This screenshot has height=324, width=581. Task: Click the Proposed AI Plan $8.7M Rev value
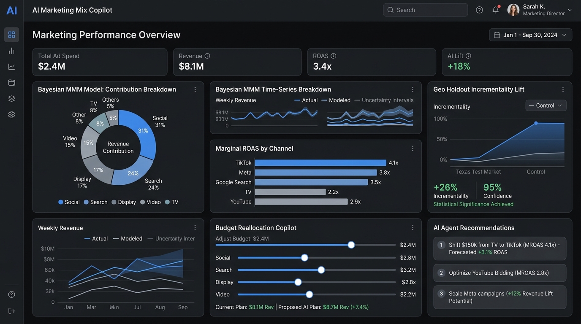click(x=346, y=307)
